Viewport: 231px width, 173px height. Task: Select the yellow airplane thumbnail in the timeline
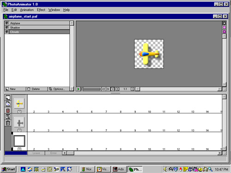[19, 103]
